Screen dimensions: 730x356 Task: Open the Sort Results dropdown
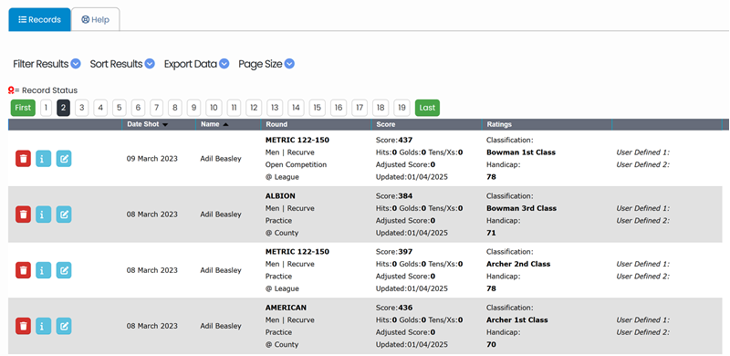(122, 64)
